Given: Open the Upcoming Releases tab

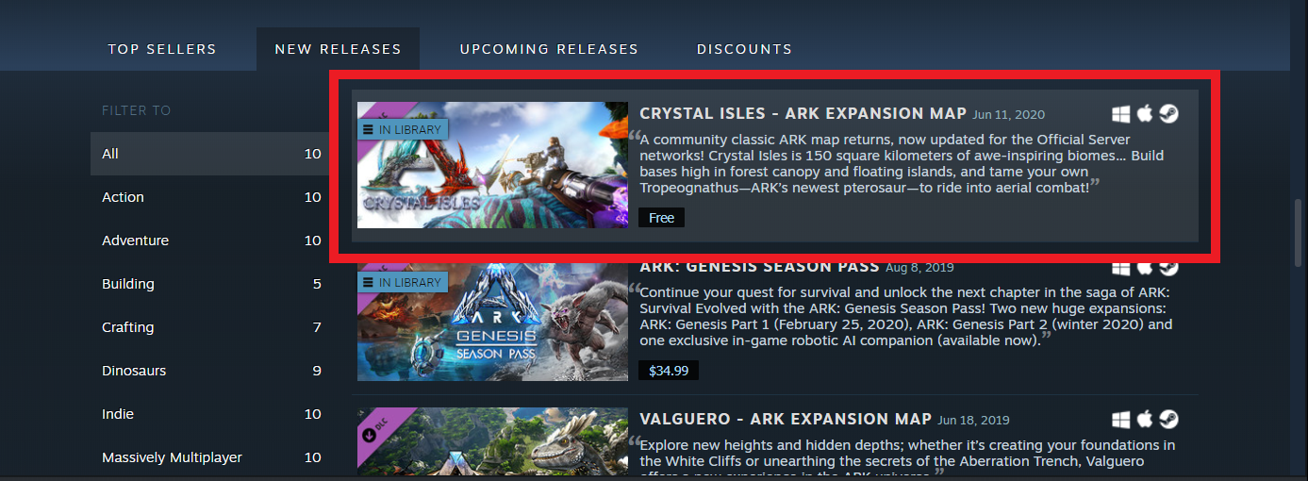Looking at the screenshot, I should 549,49.
